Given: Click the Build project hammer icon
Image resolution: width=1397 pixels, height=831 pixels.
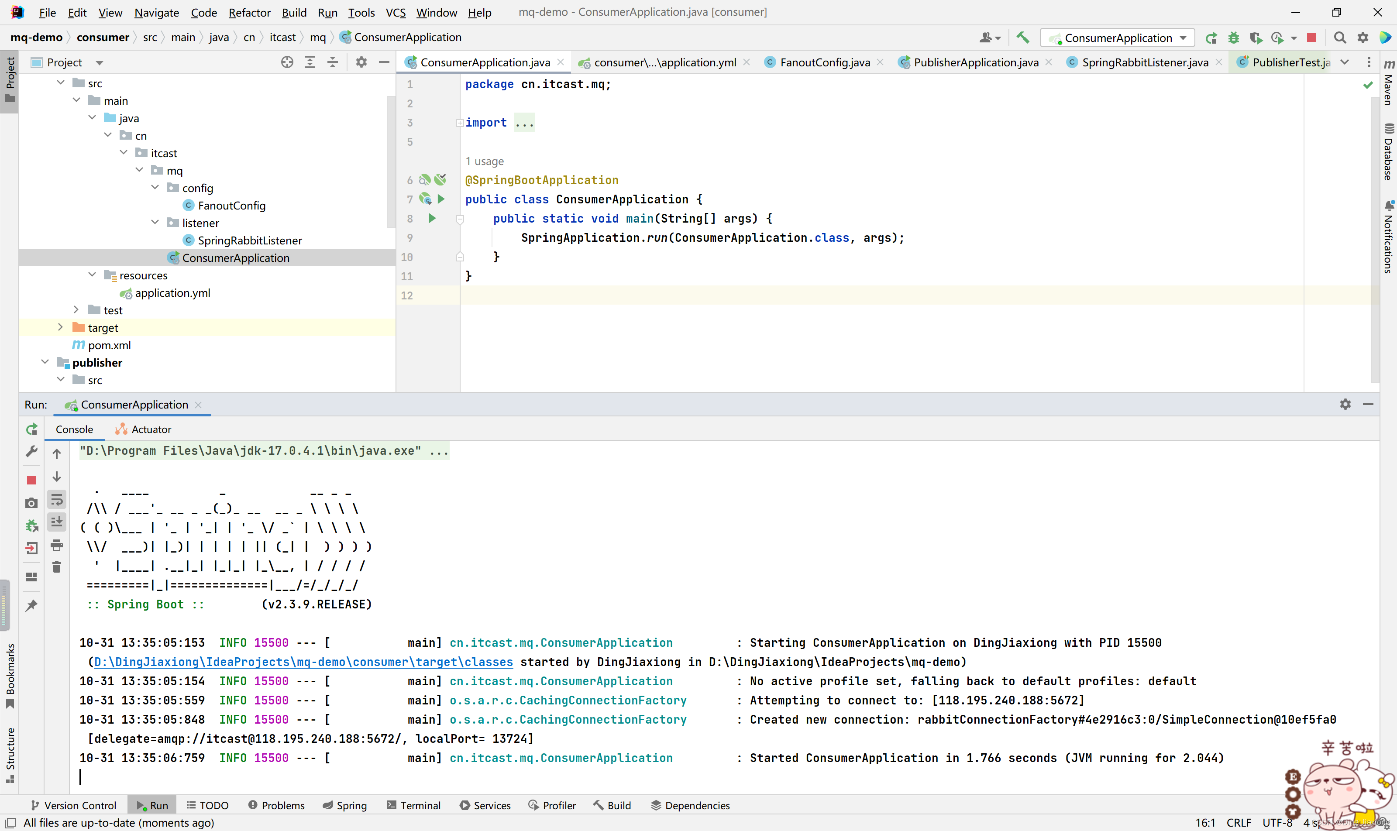Looking at the screenshot, I should click(1023, 38).
